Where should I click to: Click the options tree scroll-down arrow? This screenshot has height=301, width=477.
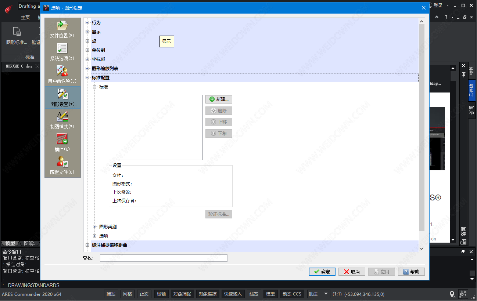click(422, 249)
